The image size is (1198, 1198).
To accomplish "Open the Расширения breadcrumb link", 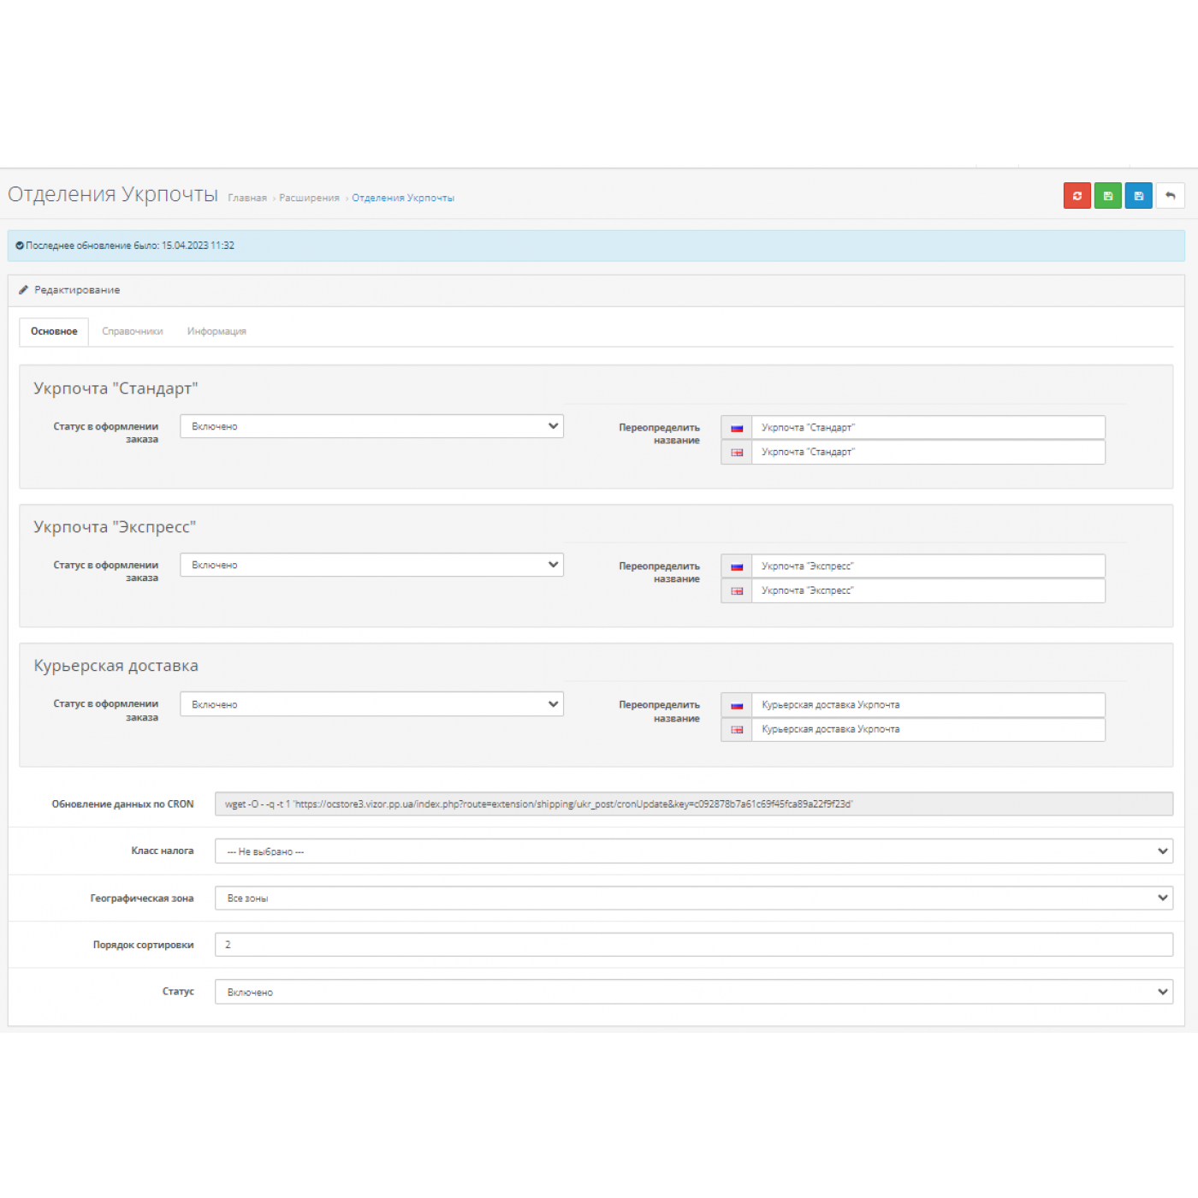I will [x=309, y=198].
